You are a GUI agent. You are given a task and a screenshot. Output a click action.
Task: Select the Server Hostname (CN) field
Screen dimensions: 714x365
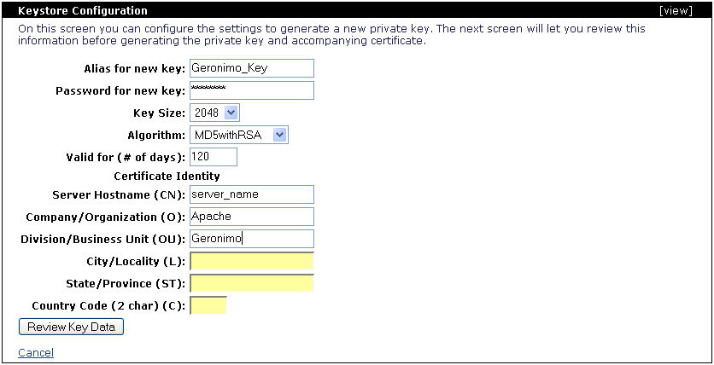[x=251, y=194]
